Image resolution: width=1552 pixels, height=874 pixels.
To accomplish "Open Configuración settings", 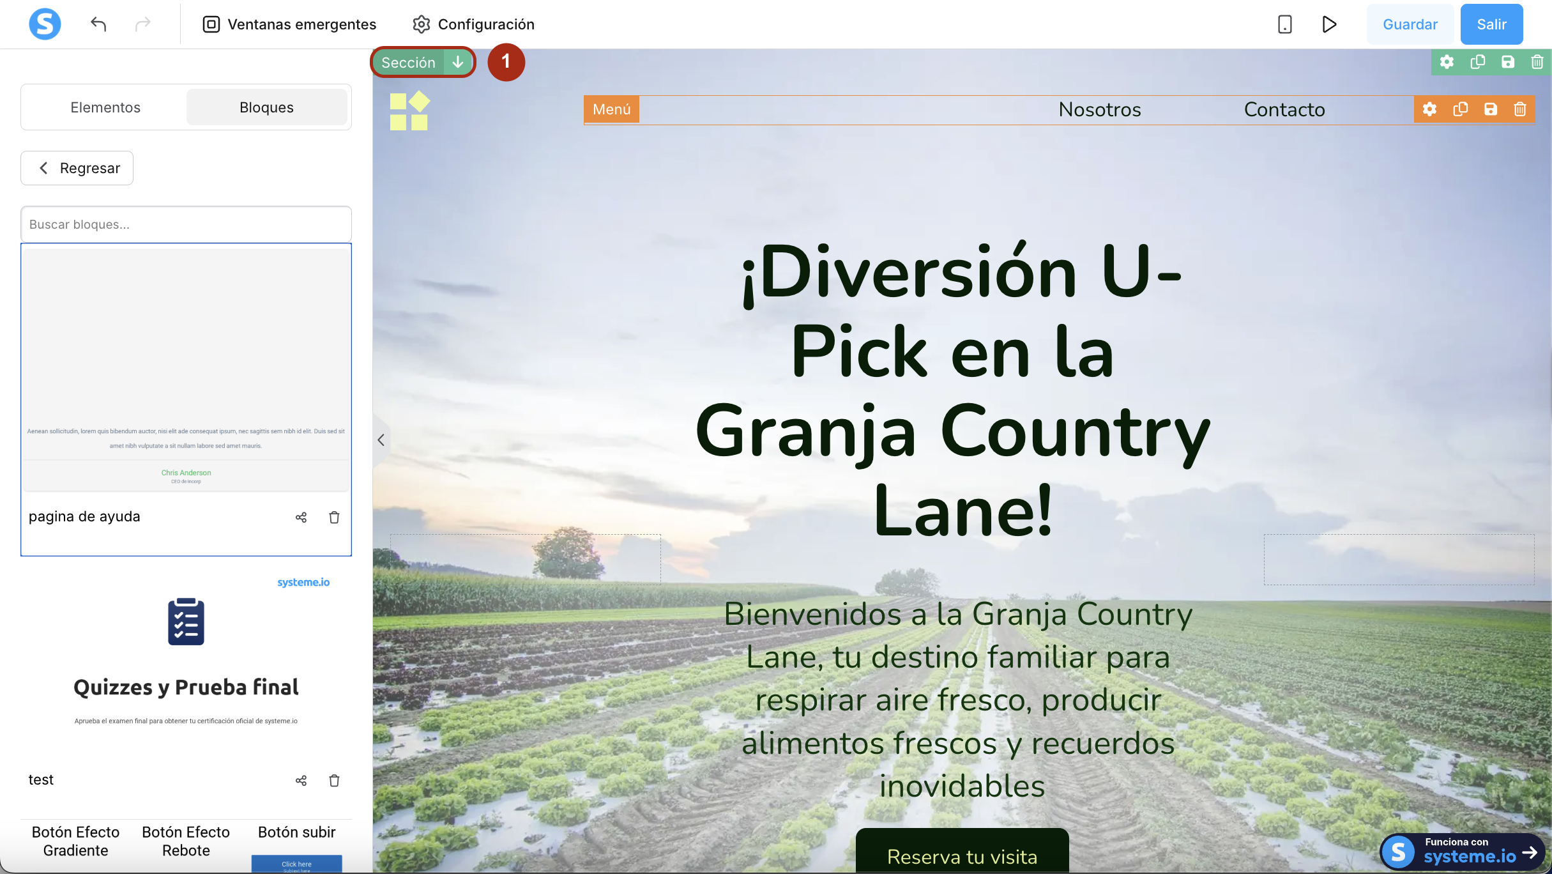I will coord(473,24).
